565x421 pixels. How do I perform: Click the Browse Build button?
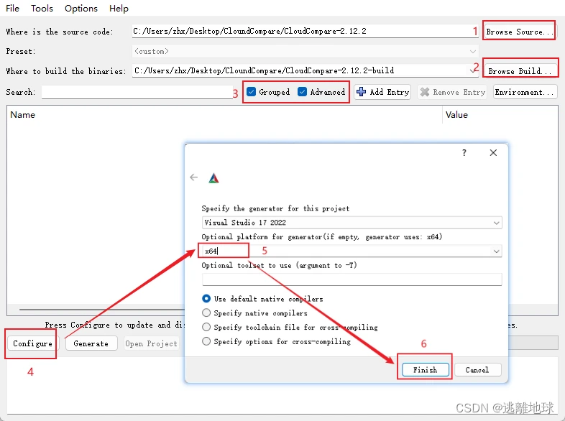(520, 71)
